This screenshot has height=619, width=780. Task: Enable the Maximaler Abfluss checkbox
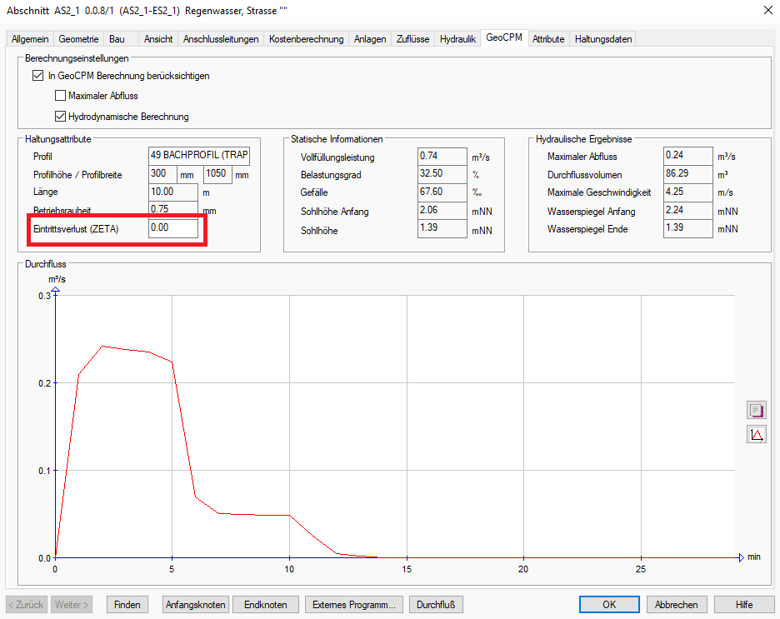click(60, 96)
